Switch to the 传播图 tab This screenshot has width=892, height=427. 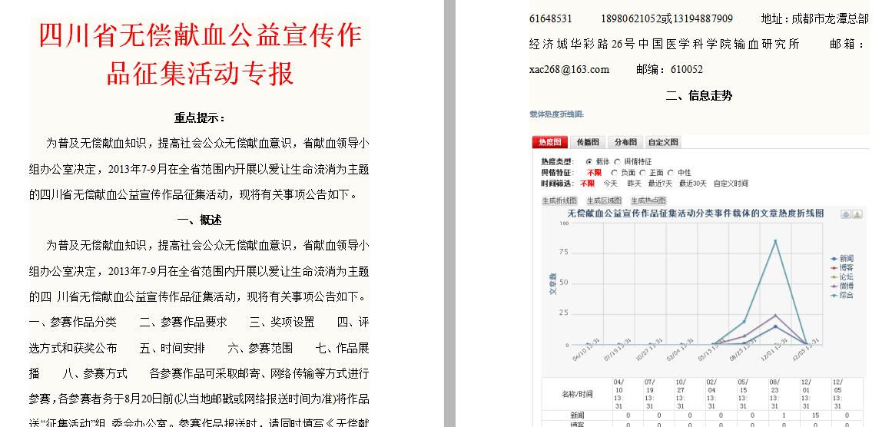(588, 142)
